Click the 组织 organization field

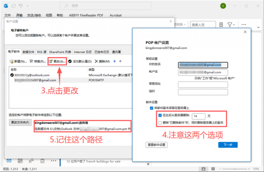[203, 92]
